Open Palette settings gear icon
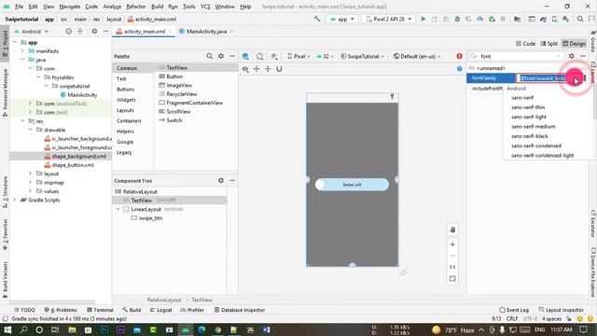Image resolution: width=597 pixels, height=336 pixels. (x=221, y=56)
